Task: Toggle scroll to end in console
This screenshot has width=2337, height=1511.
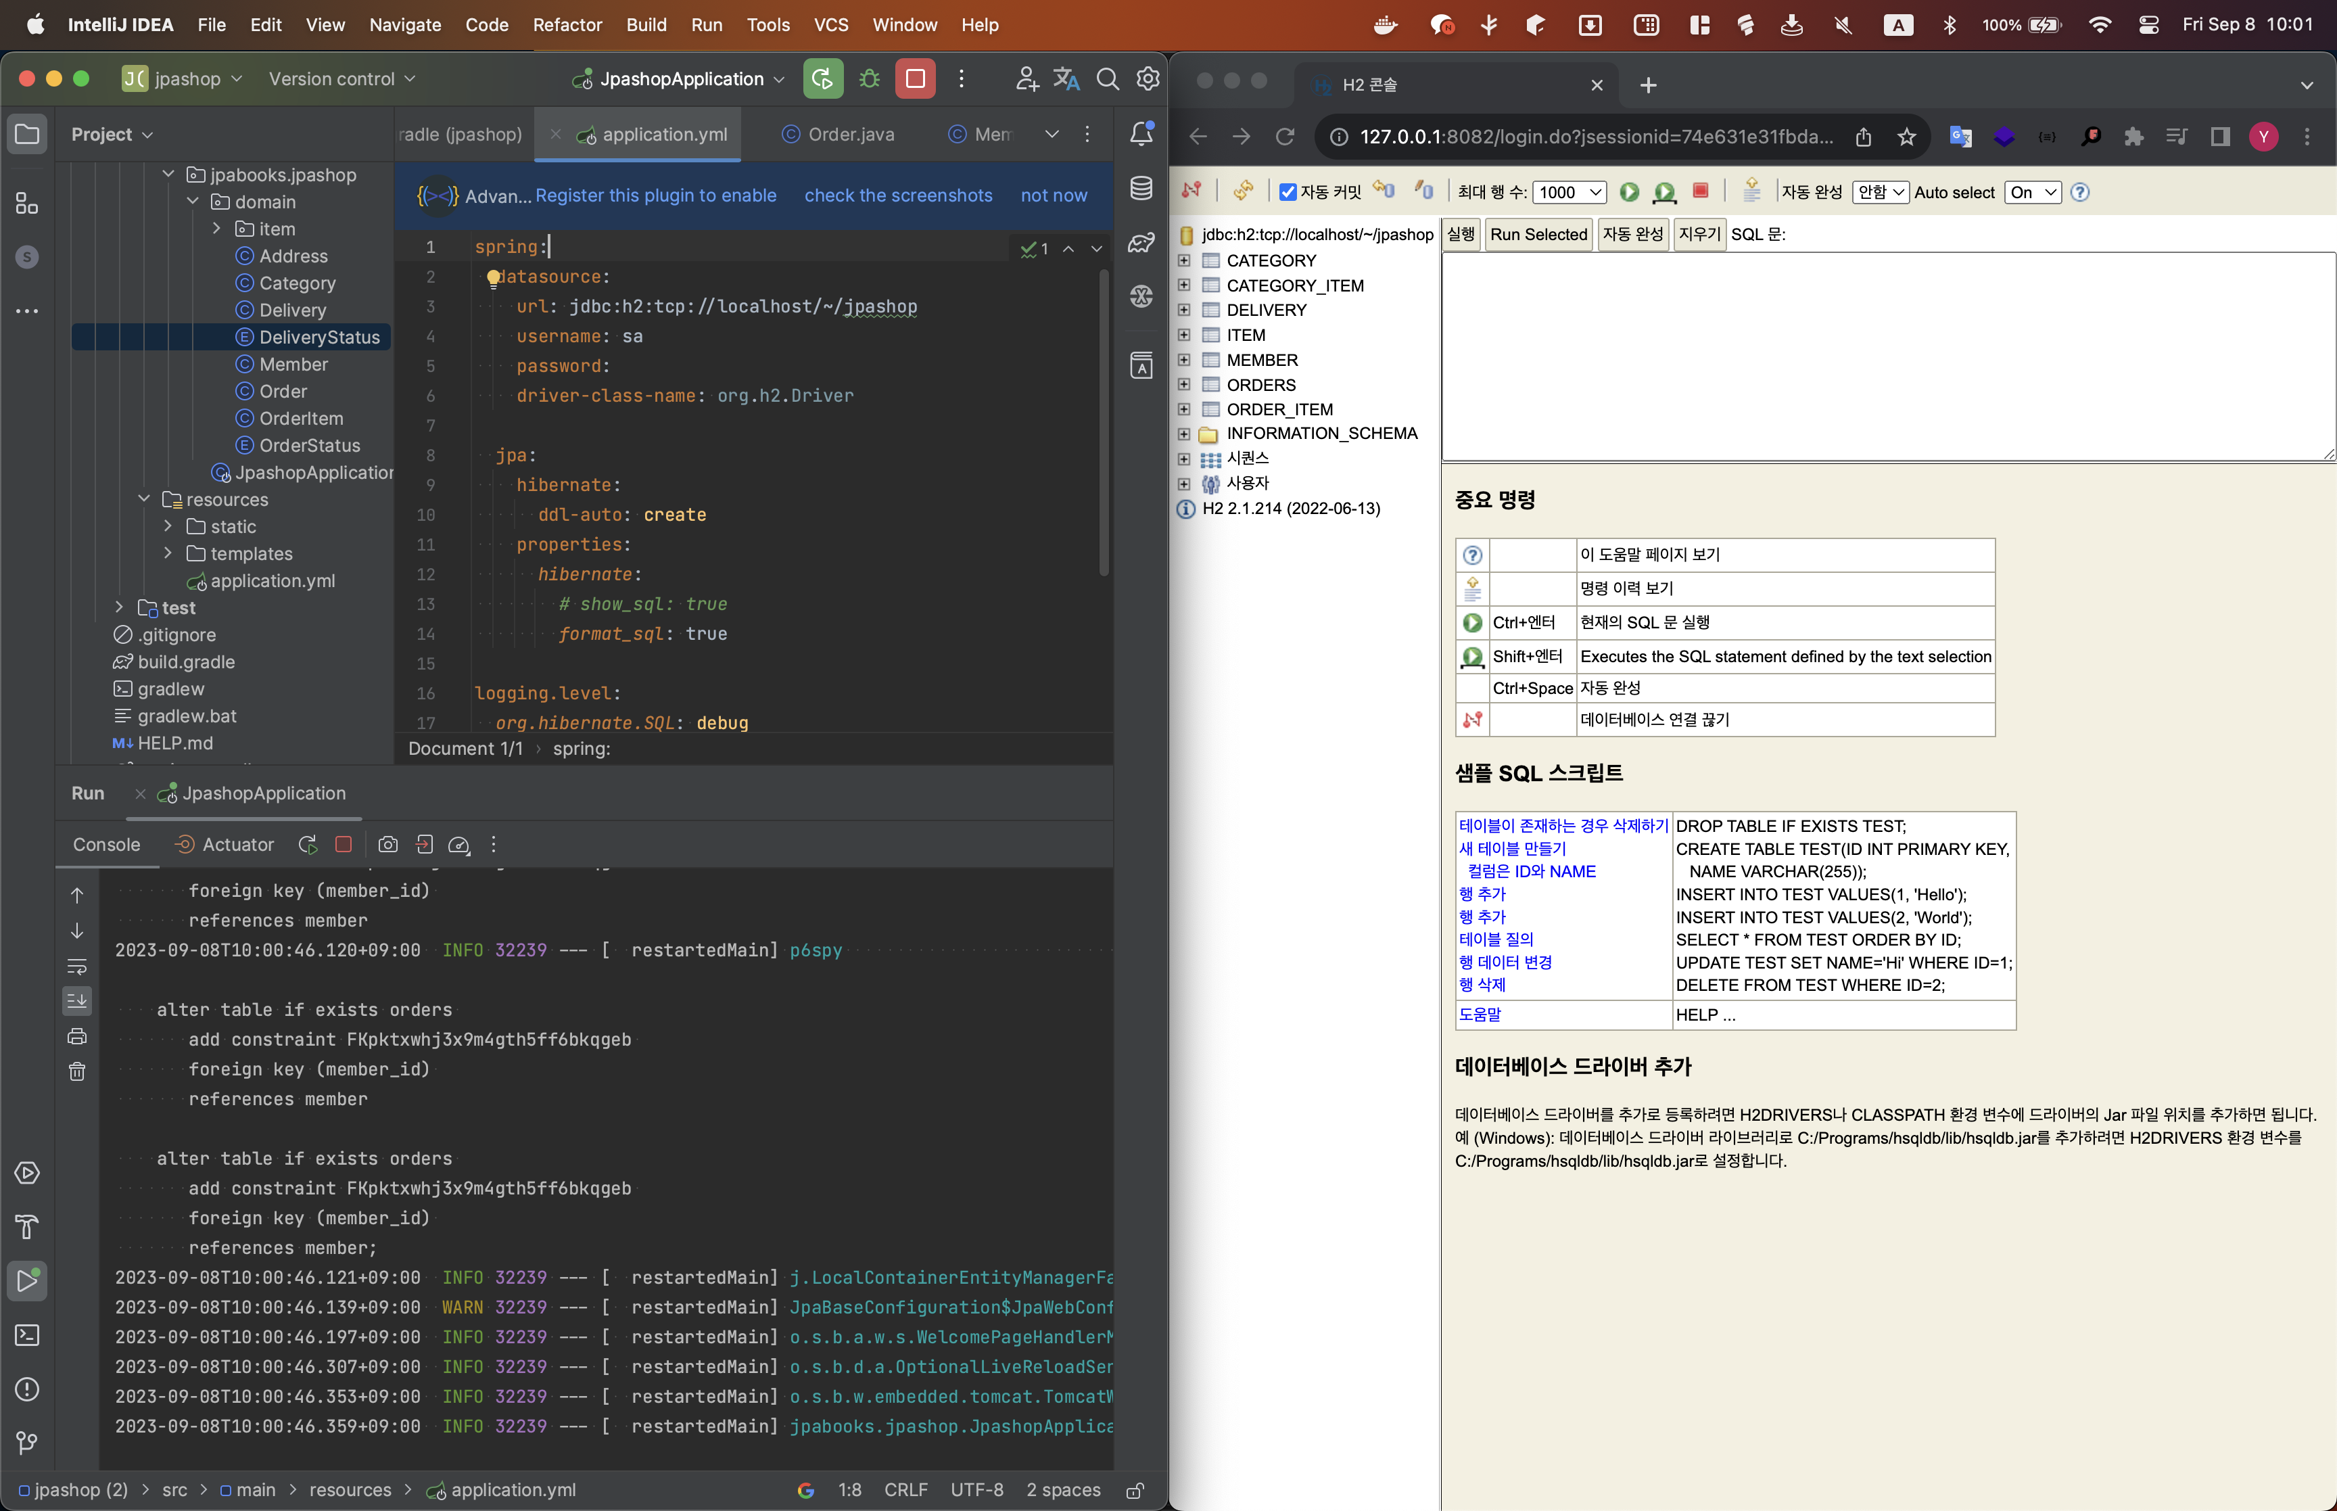Action: (78, 1001)
